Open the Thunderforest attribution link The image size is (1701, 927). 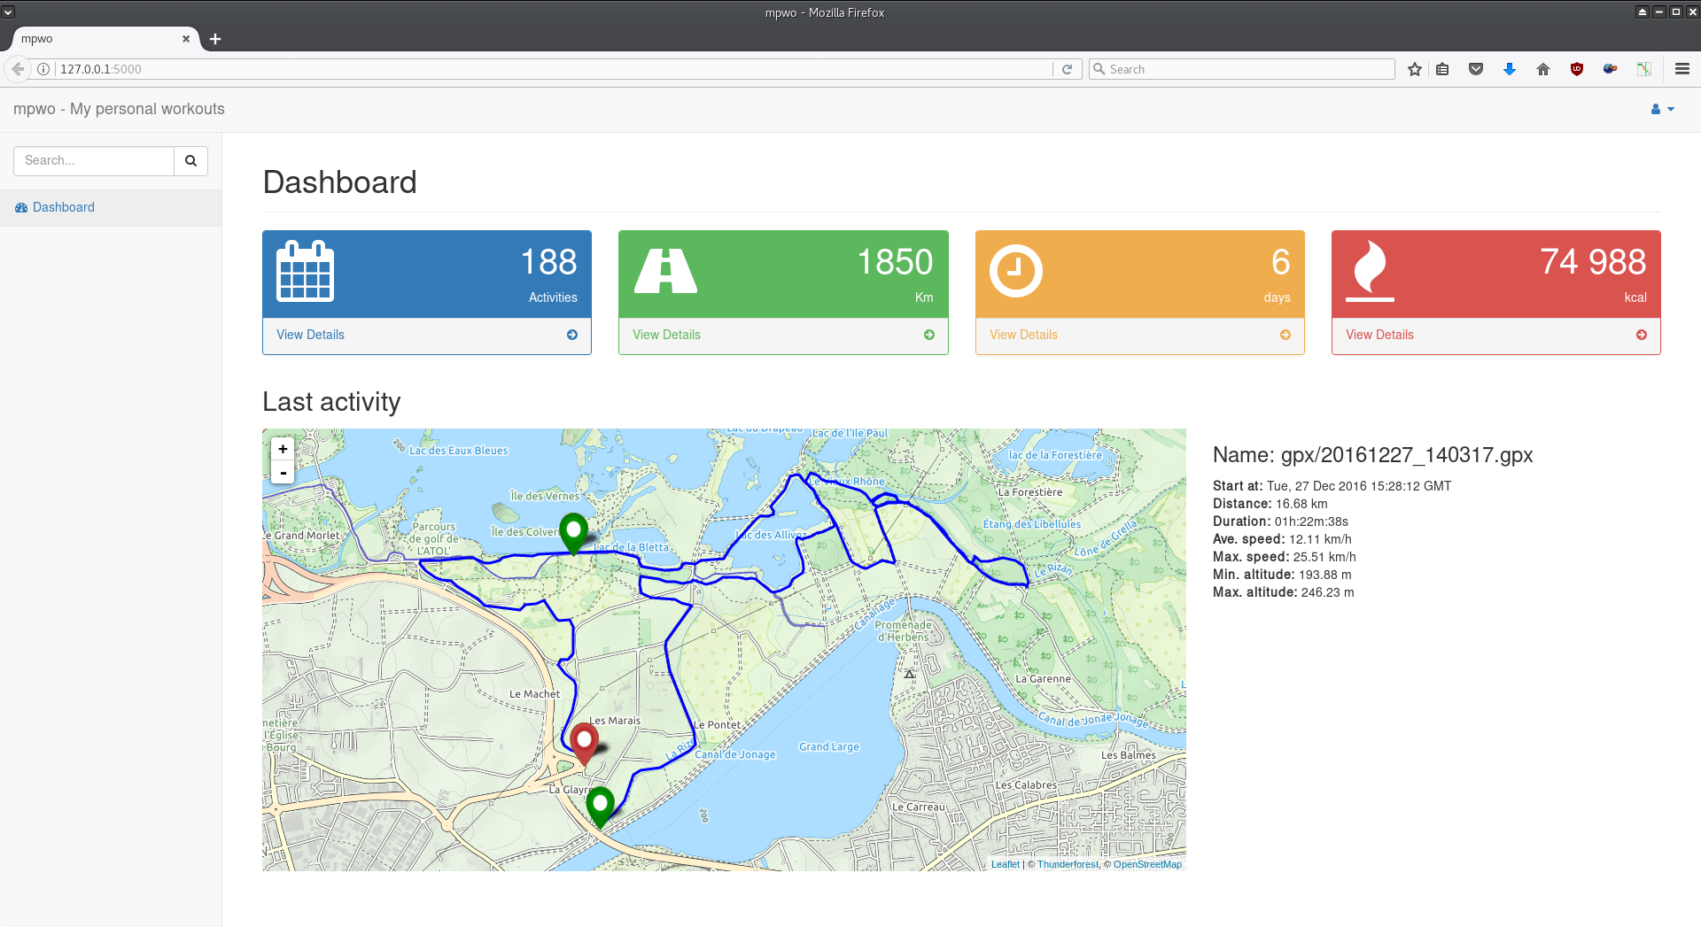pos(1068,864)
